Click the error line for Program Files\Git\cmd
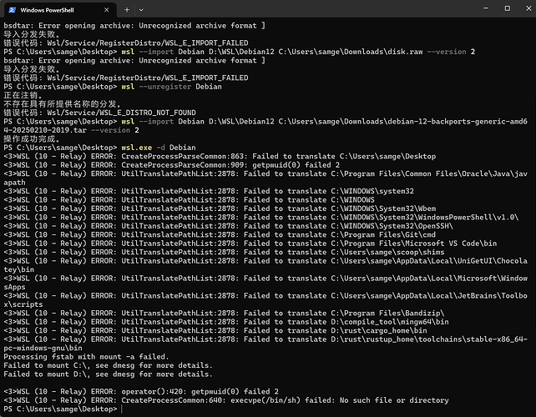This screenshot has width=536, height=417. (220, 235)
